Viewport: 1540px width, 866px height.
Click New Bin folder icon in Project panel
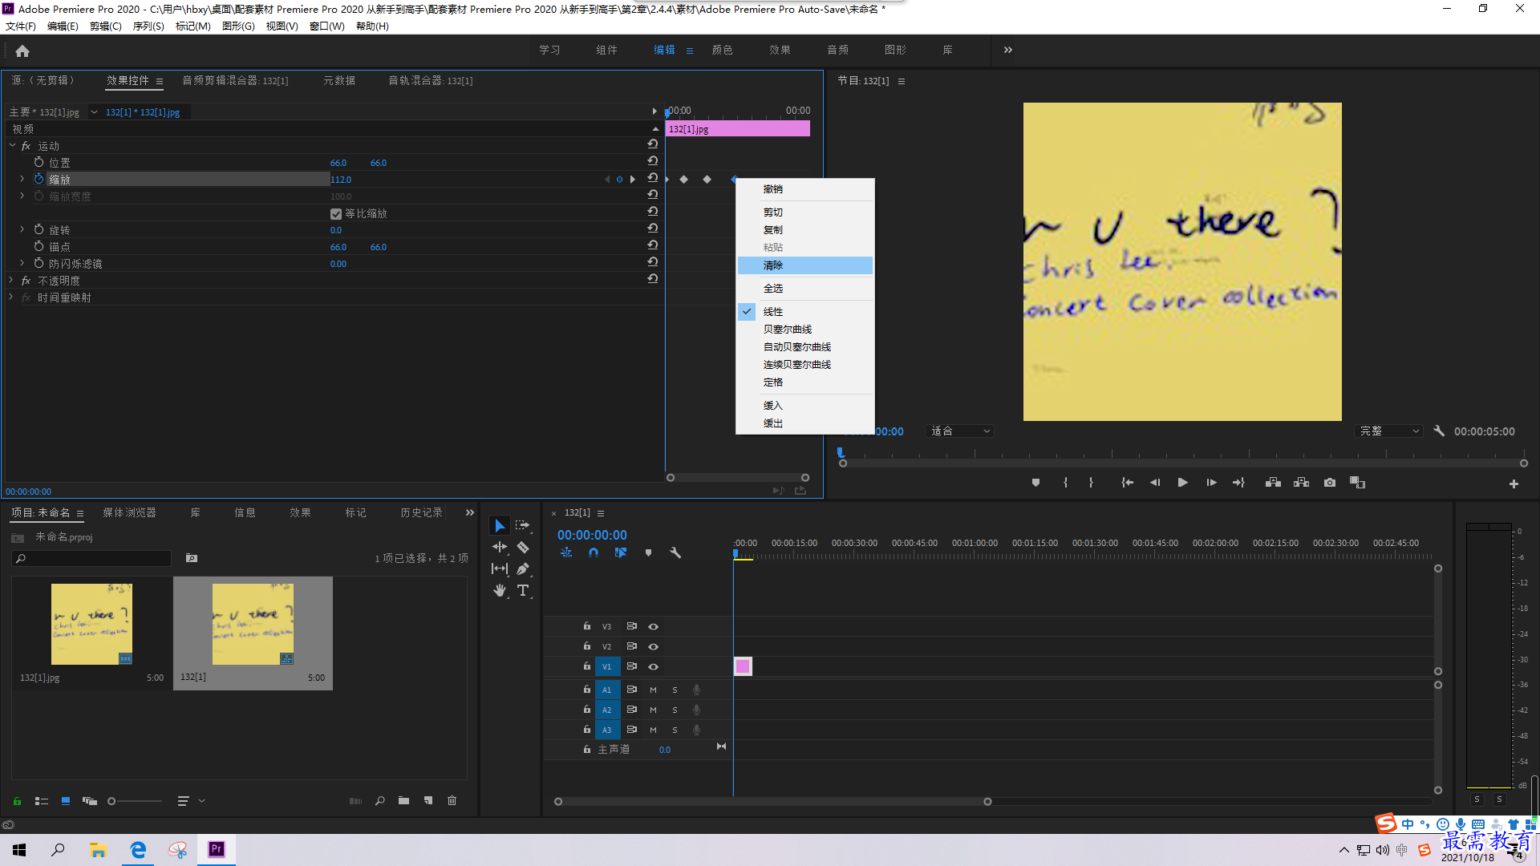pyautogui.click(x=403, y=800)
